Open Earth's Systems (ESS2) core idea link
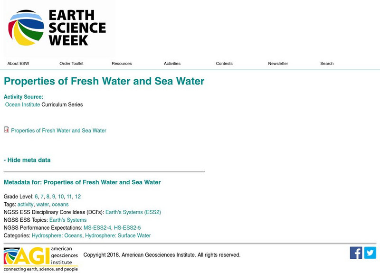This screenshot has height=273, width=380. click(133, 212)
